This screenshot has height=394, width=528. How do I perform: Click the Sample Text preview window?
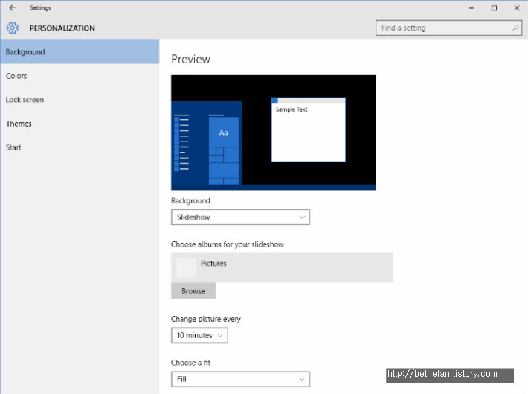(309, 130)
